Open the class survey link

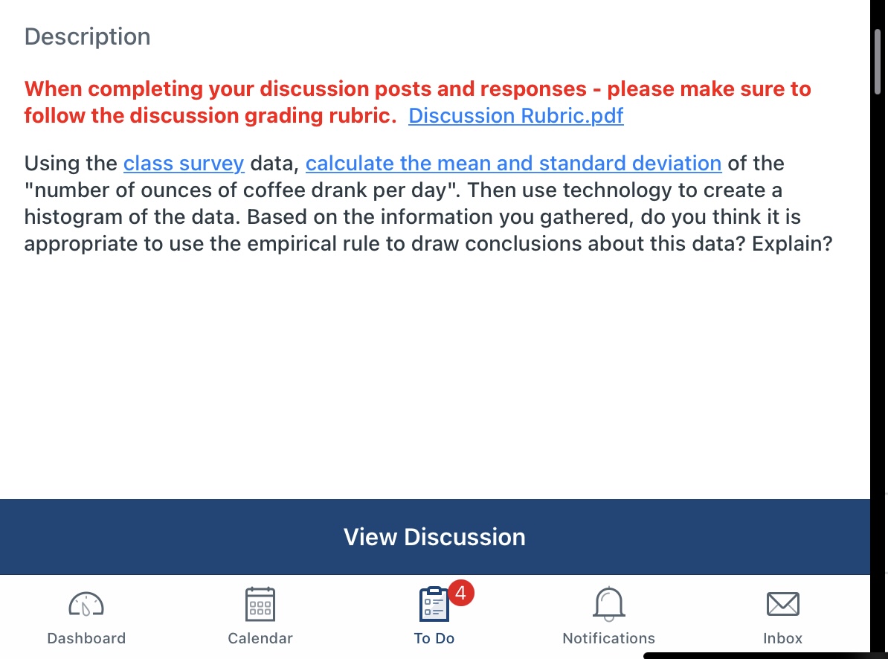(183, 163)
